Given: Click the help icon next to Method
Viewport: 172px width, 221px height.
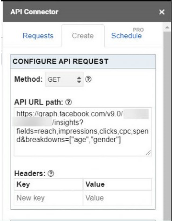Looking at the screenshot, I should click(88, 79).
